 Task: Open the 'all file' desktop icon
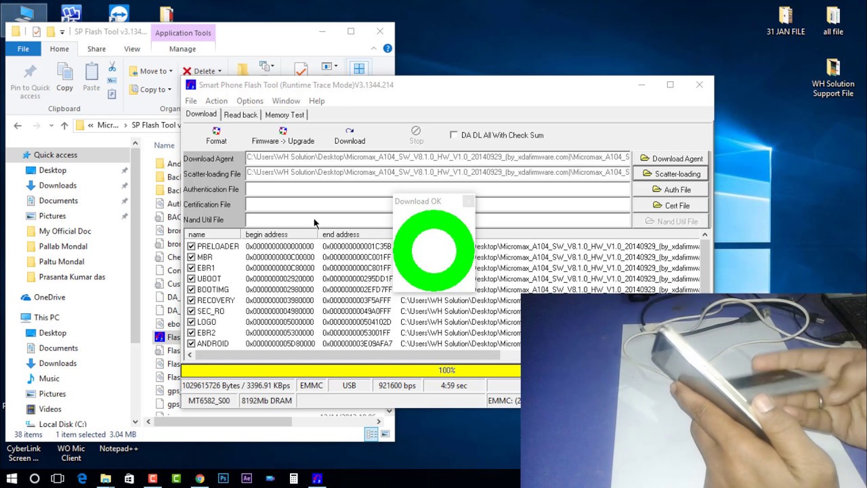(833, 22)
